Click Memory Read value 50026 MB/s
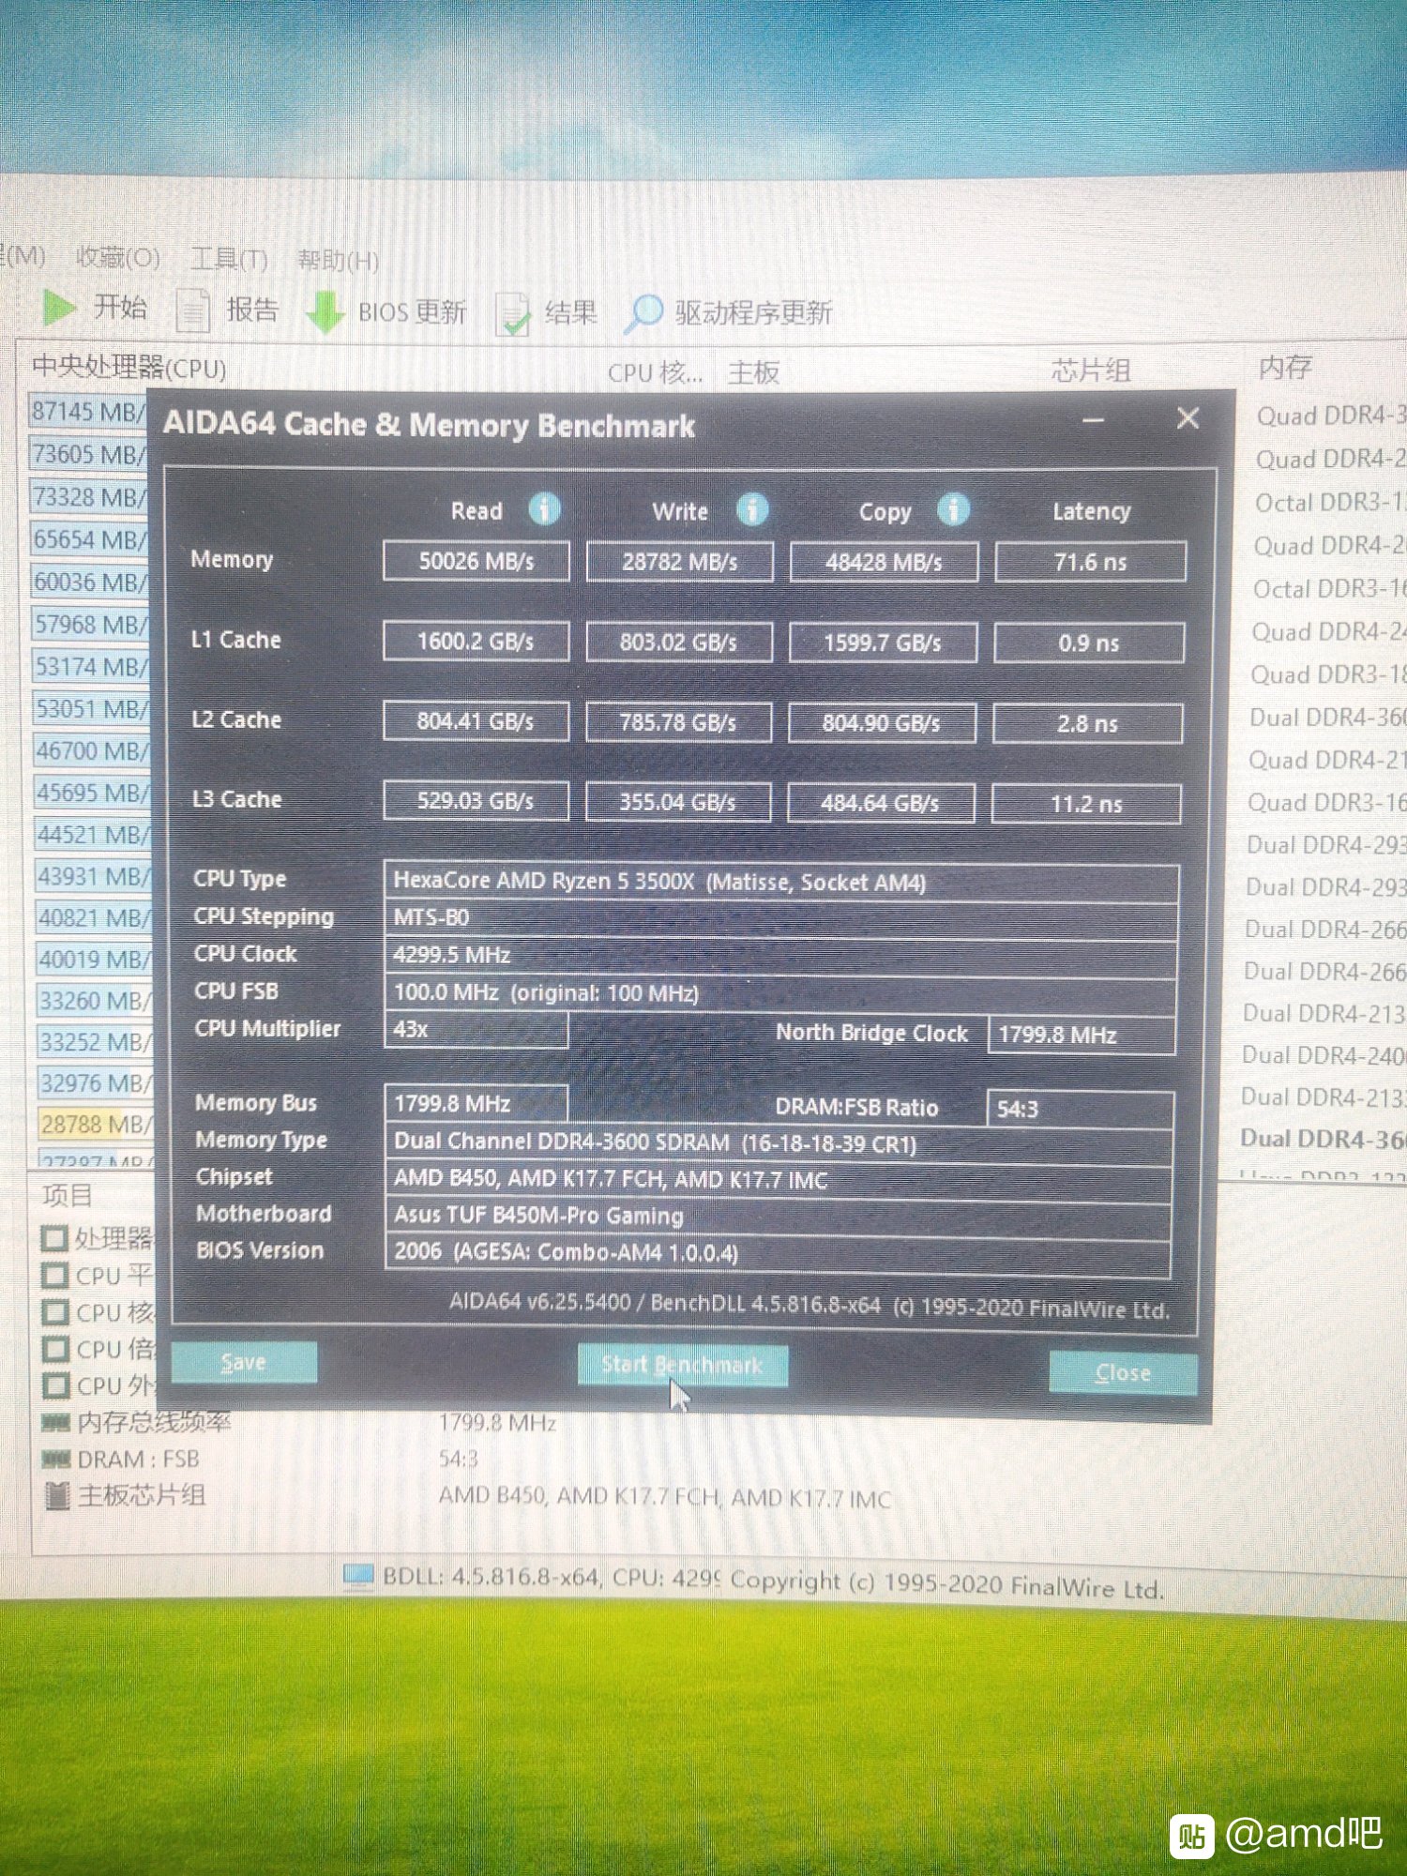The image size is (1407, 1876). point(476,561)
